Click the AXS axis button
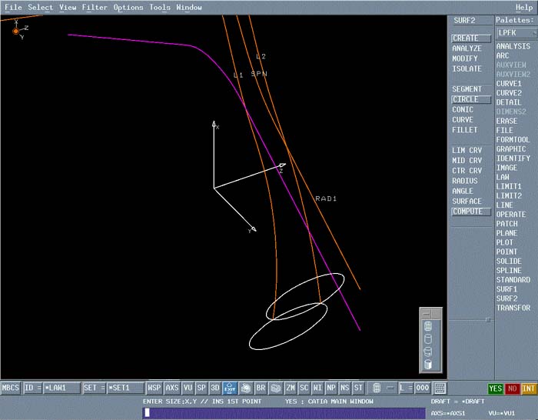This screenshot has width=538, height=420. [172, 388]
